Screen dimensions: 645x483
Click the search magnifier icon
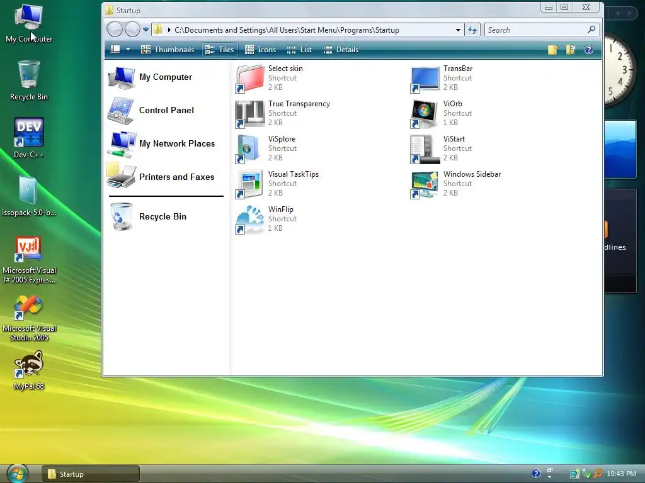point(591,30)
